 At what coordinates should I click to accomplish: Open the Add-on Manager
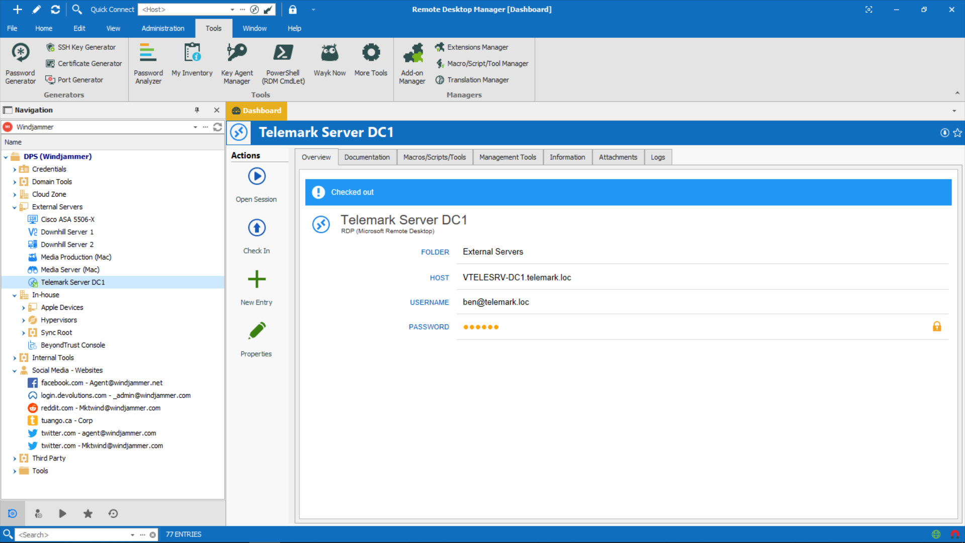point(412,62)
